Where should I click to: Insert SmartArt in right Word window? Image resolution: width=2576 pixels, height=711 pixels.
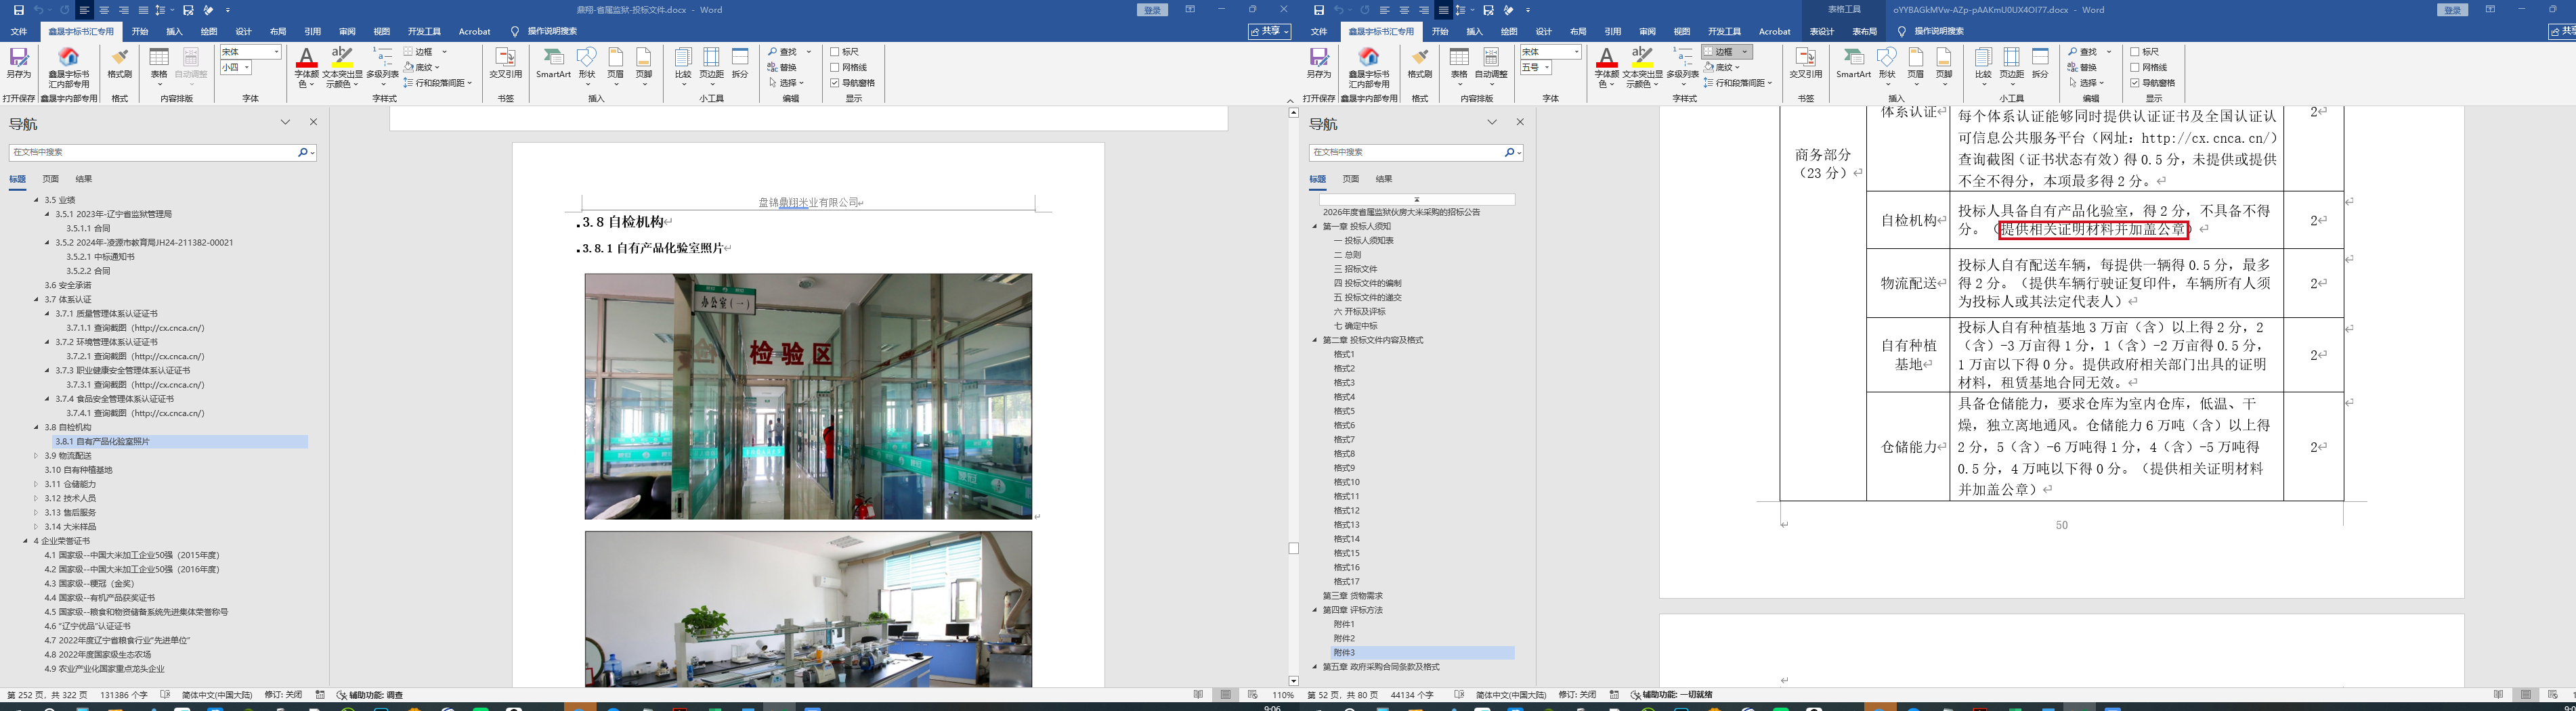pos(1853,63)
